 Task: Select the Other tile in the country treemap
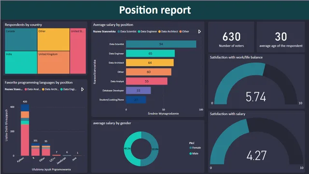point(54,40)
